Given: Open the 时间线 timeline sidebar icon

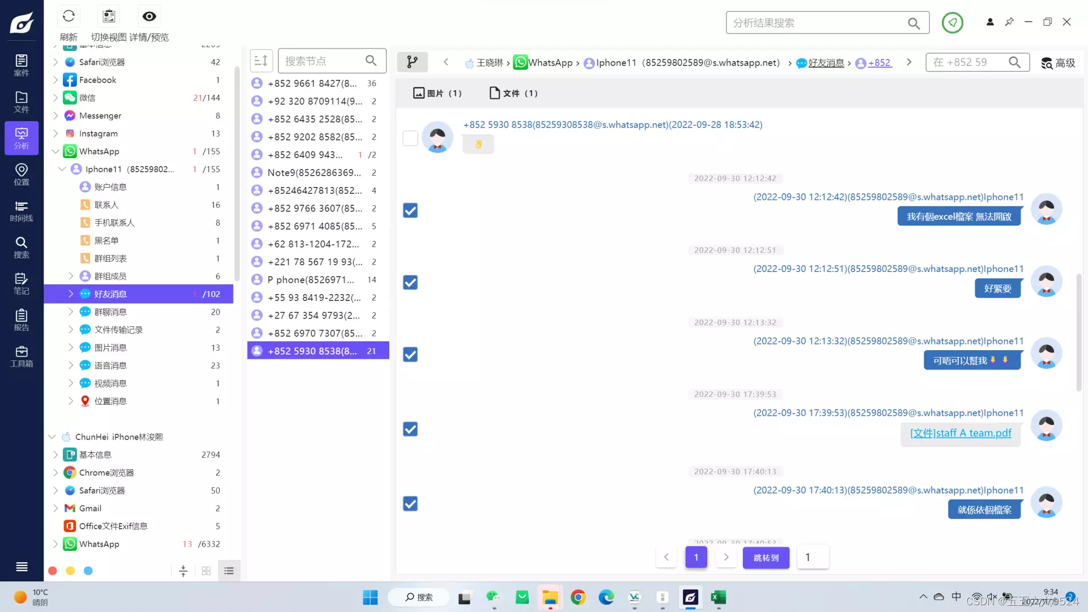Looking at the screenshot, I should (22, 211).
